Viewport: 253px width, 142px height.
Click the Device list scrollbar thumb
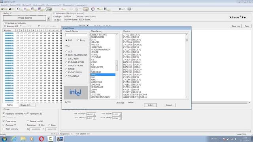pos(186,40)
